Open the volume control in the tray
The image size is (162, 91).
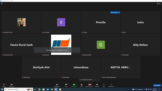(151, 89)
